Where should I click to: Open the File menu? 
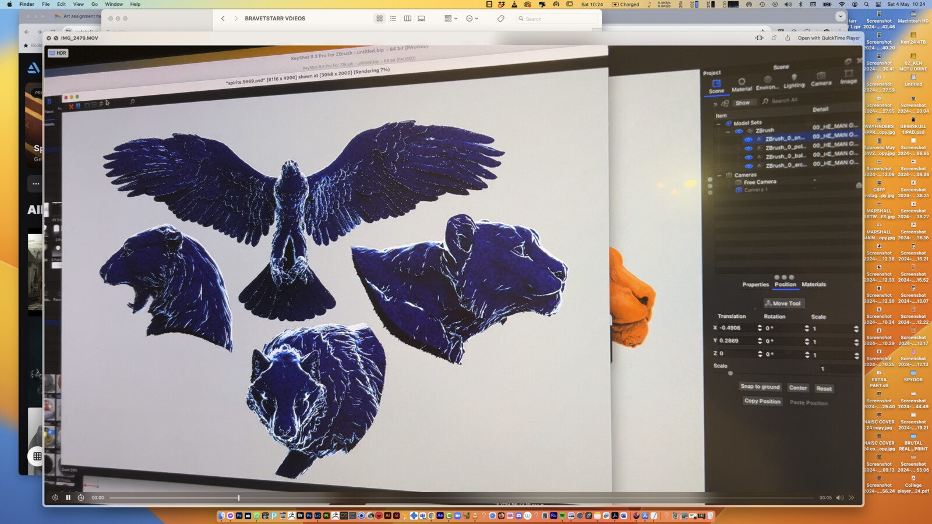(45, 4)
